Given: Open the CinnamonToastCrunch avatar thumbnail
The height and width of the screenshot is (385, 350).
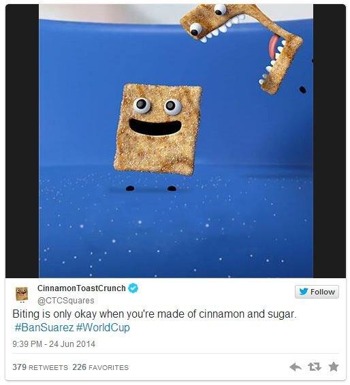Looking at the screenshot, I should coord(22,294).
